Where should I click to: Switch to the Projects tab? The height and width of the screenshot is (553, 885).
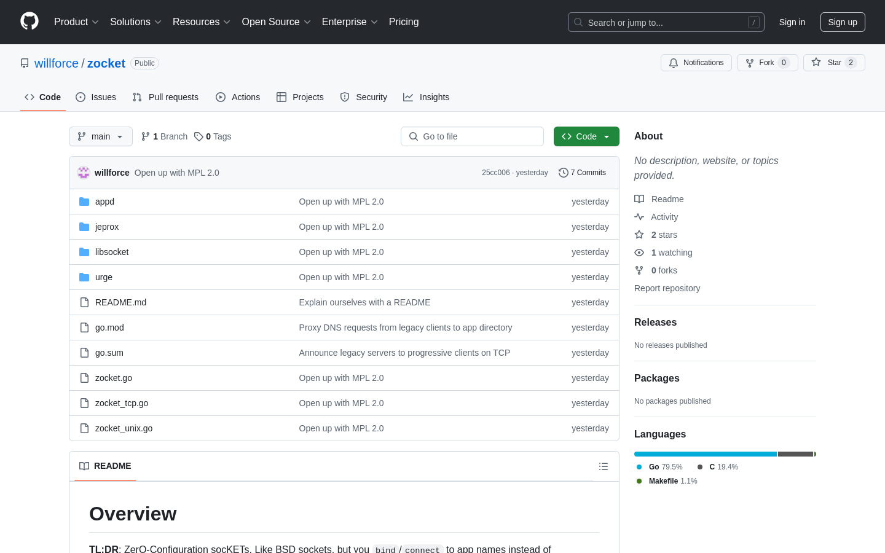coord(300,97)
